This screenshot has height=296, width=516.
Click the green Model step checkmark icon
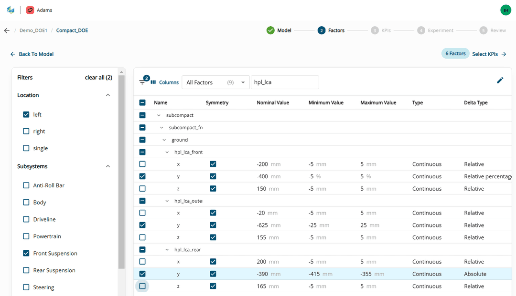(270, 31)
